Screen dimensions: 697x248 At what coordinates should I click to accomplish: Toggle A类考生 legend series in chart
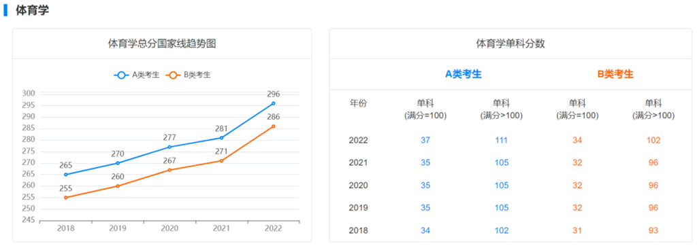click(x=136, y=75)
